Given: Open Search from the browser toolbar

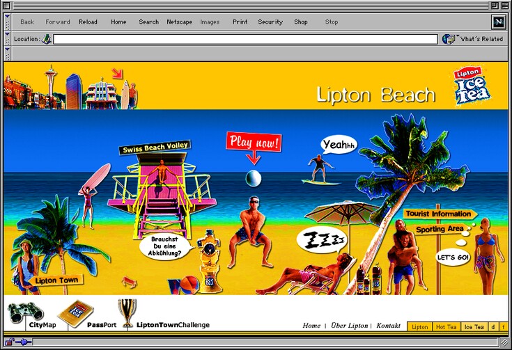Looking at the screenshot, I should (148, 22).
